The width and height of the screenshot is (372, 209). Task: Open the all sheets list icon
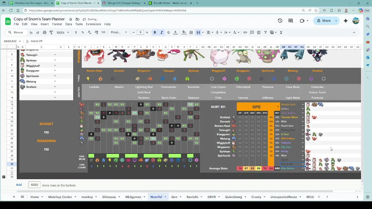[x=22, y=197]
